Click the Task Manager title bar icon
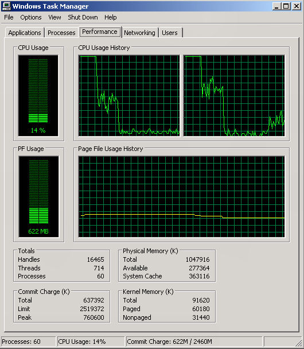 point(6,6)
